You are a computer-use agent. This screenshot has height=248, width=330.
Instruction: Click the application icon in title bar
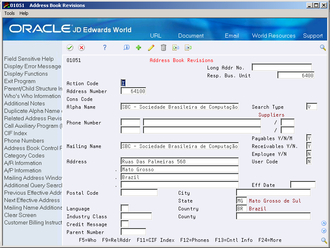6,5
